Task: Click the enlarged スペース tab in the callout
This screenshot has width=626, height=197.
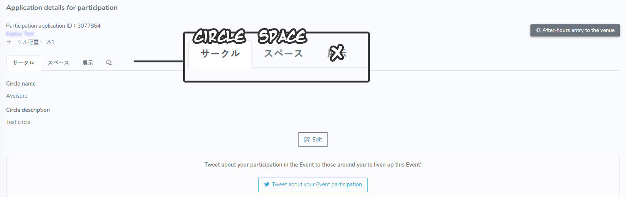Action: pyautogui.click(x=283, y=54)
